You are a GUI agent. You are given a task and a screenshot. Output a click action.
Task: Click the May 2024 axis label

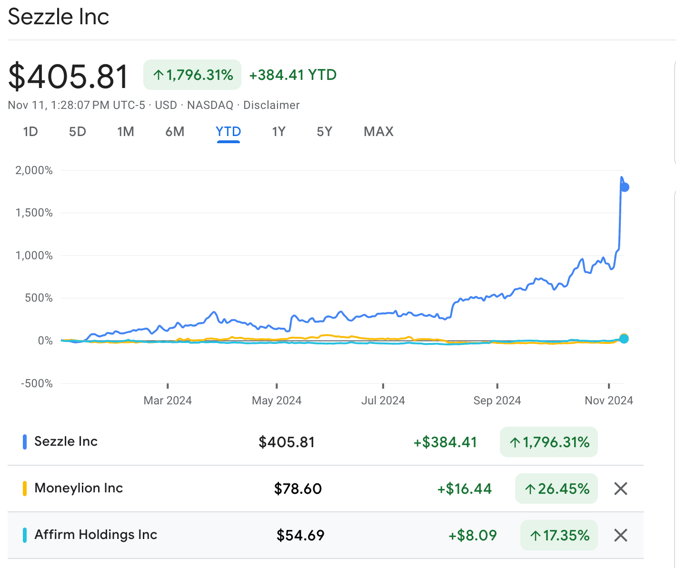coord(277,401)
